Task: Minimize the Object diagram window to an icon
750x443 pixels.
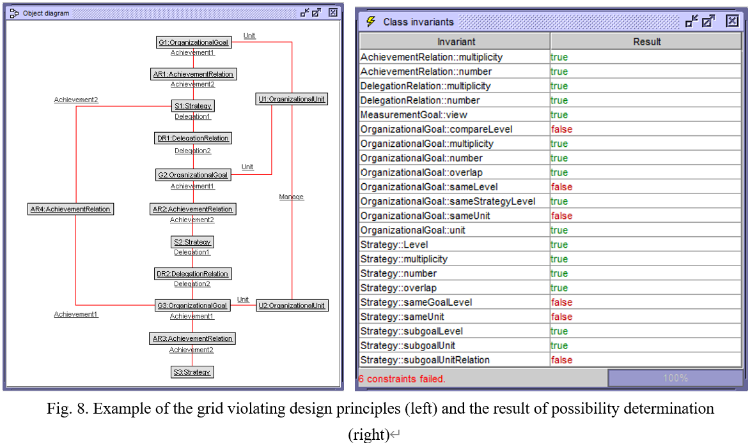Action: coord(305,13)
